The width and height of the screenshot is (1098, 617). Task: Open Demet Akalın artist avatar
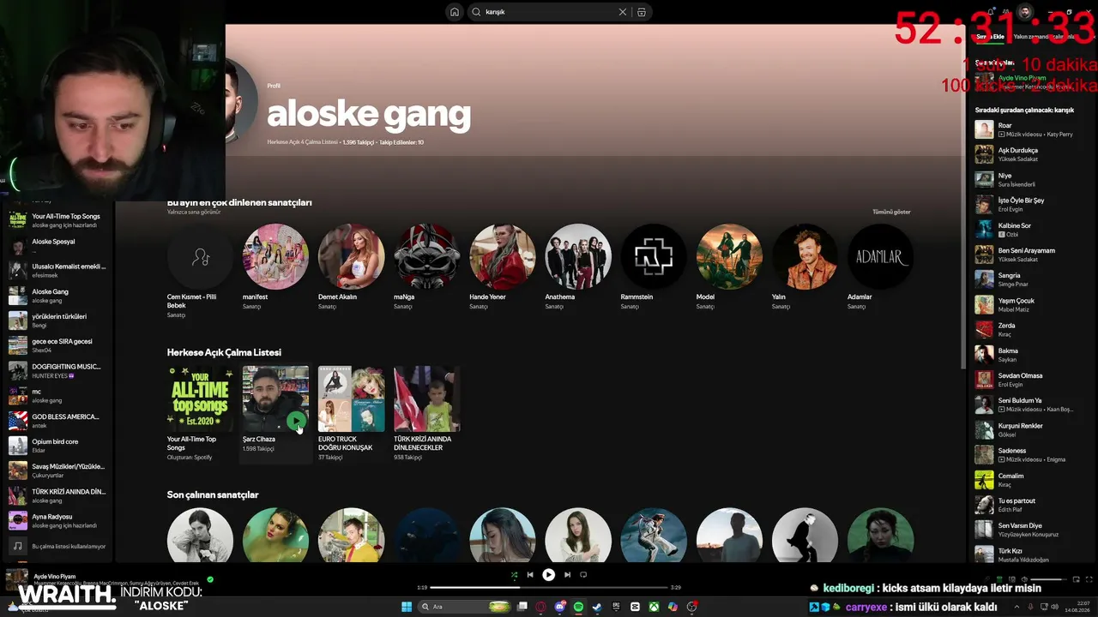(x=351, y=256)
